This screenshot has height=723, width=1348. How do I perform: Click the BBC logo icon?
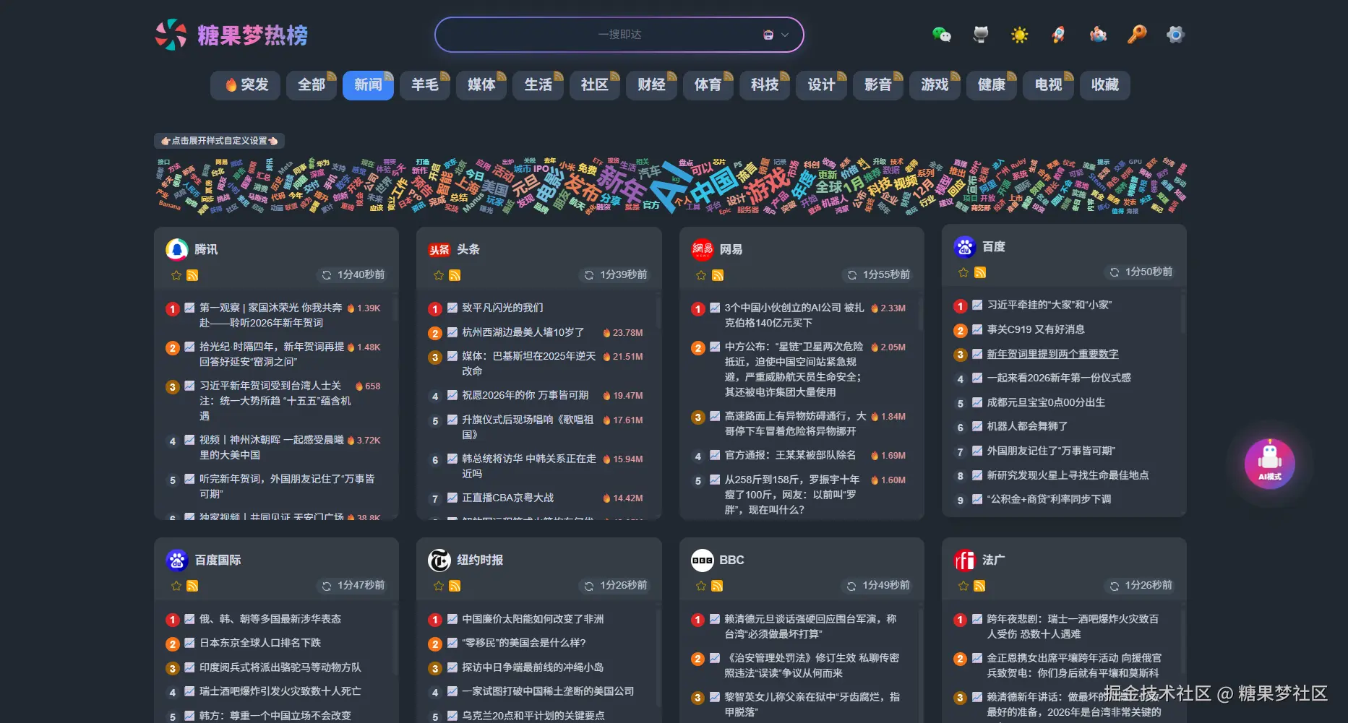703,560
